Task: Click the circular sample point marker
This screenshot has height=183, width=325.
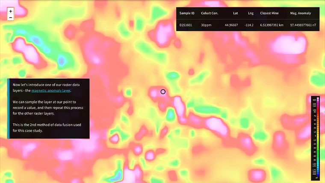Action: point(163,91)
